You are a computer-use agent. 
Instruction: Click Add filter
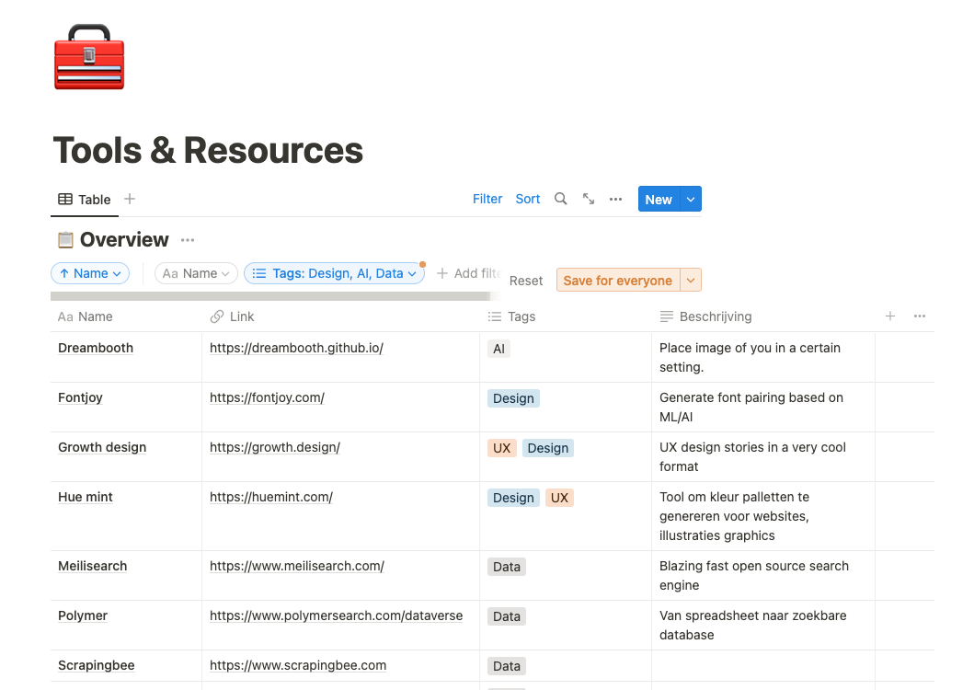(x=470, y=273)
